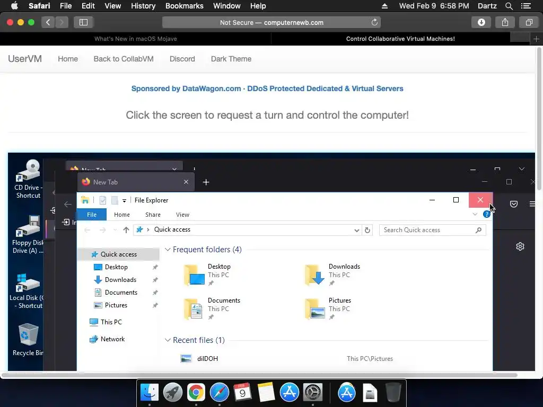543x407 pixels.
Task: Go Back to CollabVM link
Action: [x=124, y=59]
